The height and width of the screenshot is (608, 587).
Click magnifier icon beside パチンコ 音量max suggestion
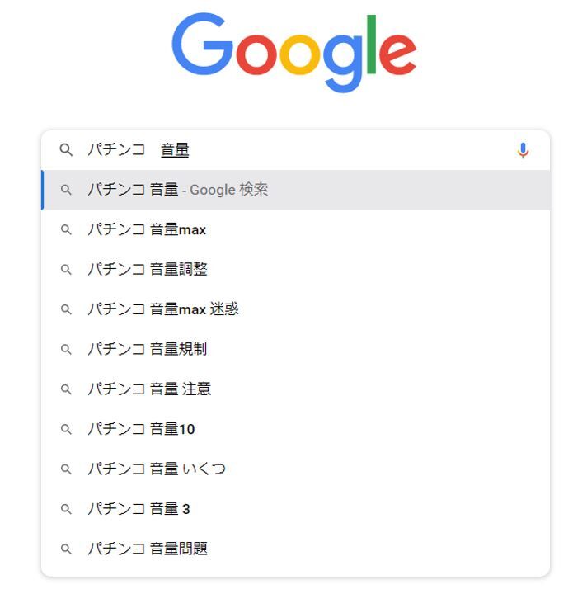click(66, 229)
